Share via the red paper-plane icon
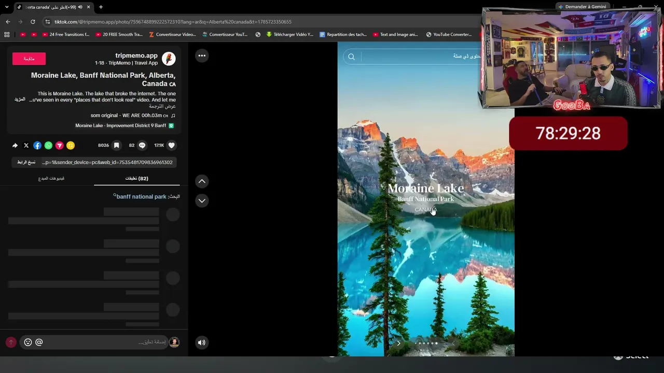Screen dimensions: 664x373 [x=60, y=146]
